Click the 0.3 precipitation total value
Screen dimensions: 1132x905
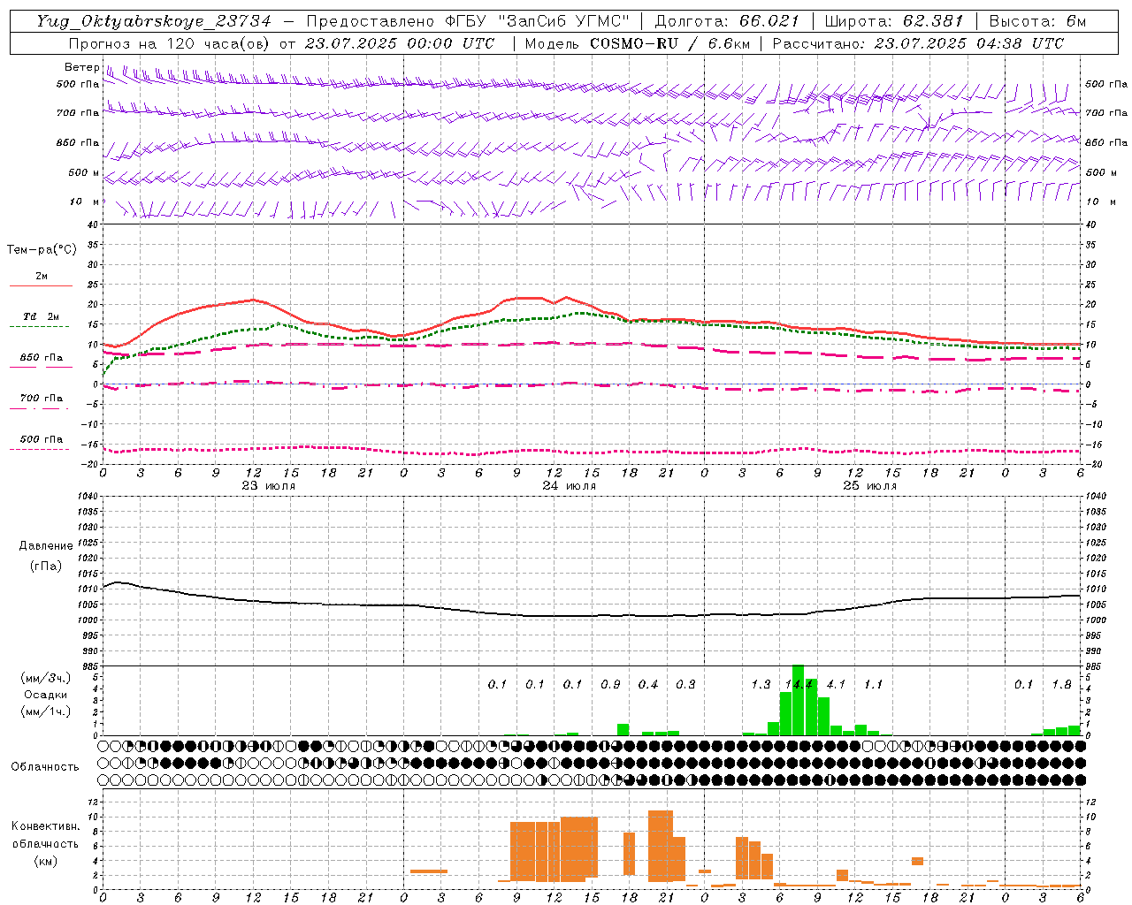click(685, 684)
